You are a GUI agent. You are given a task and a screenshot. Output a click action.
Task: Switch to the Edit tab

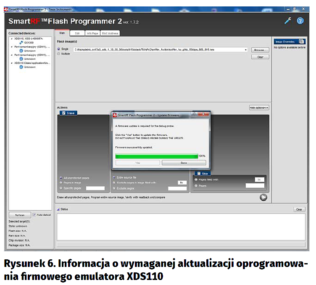point(77,33)
